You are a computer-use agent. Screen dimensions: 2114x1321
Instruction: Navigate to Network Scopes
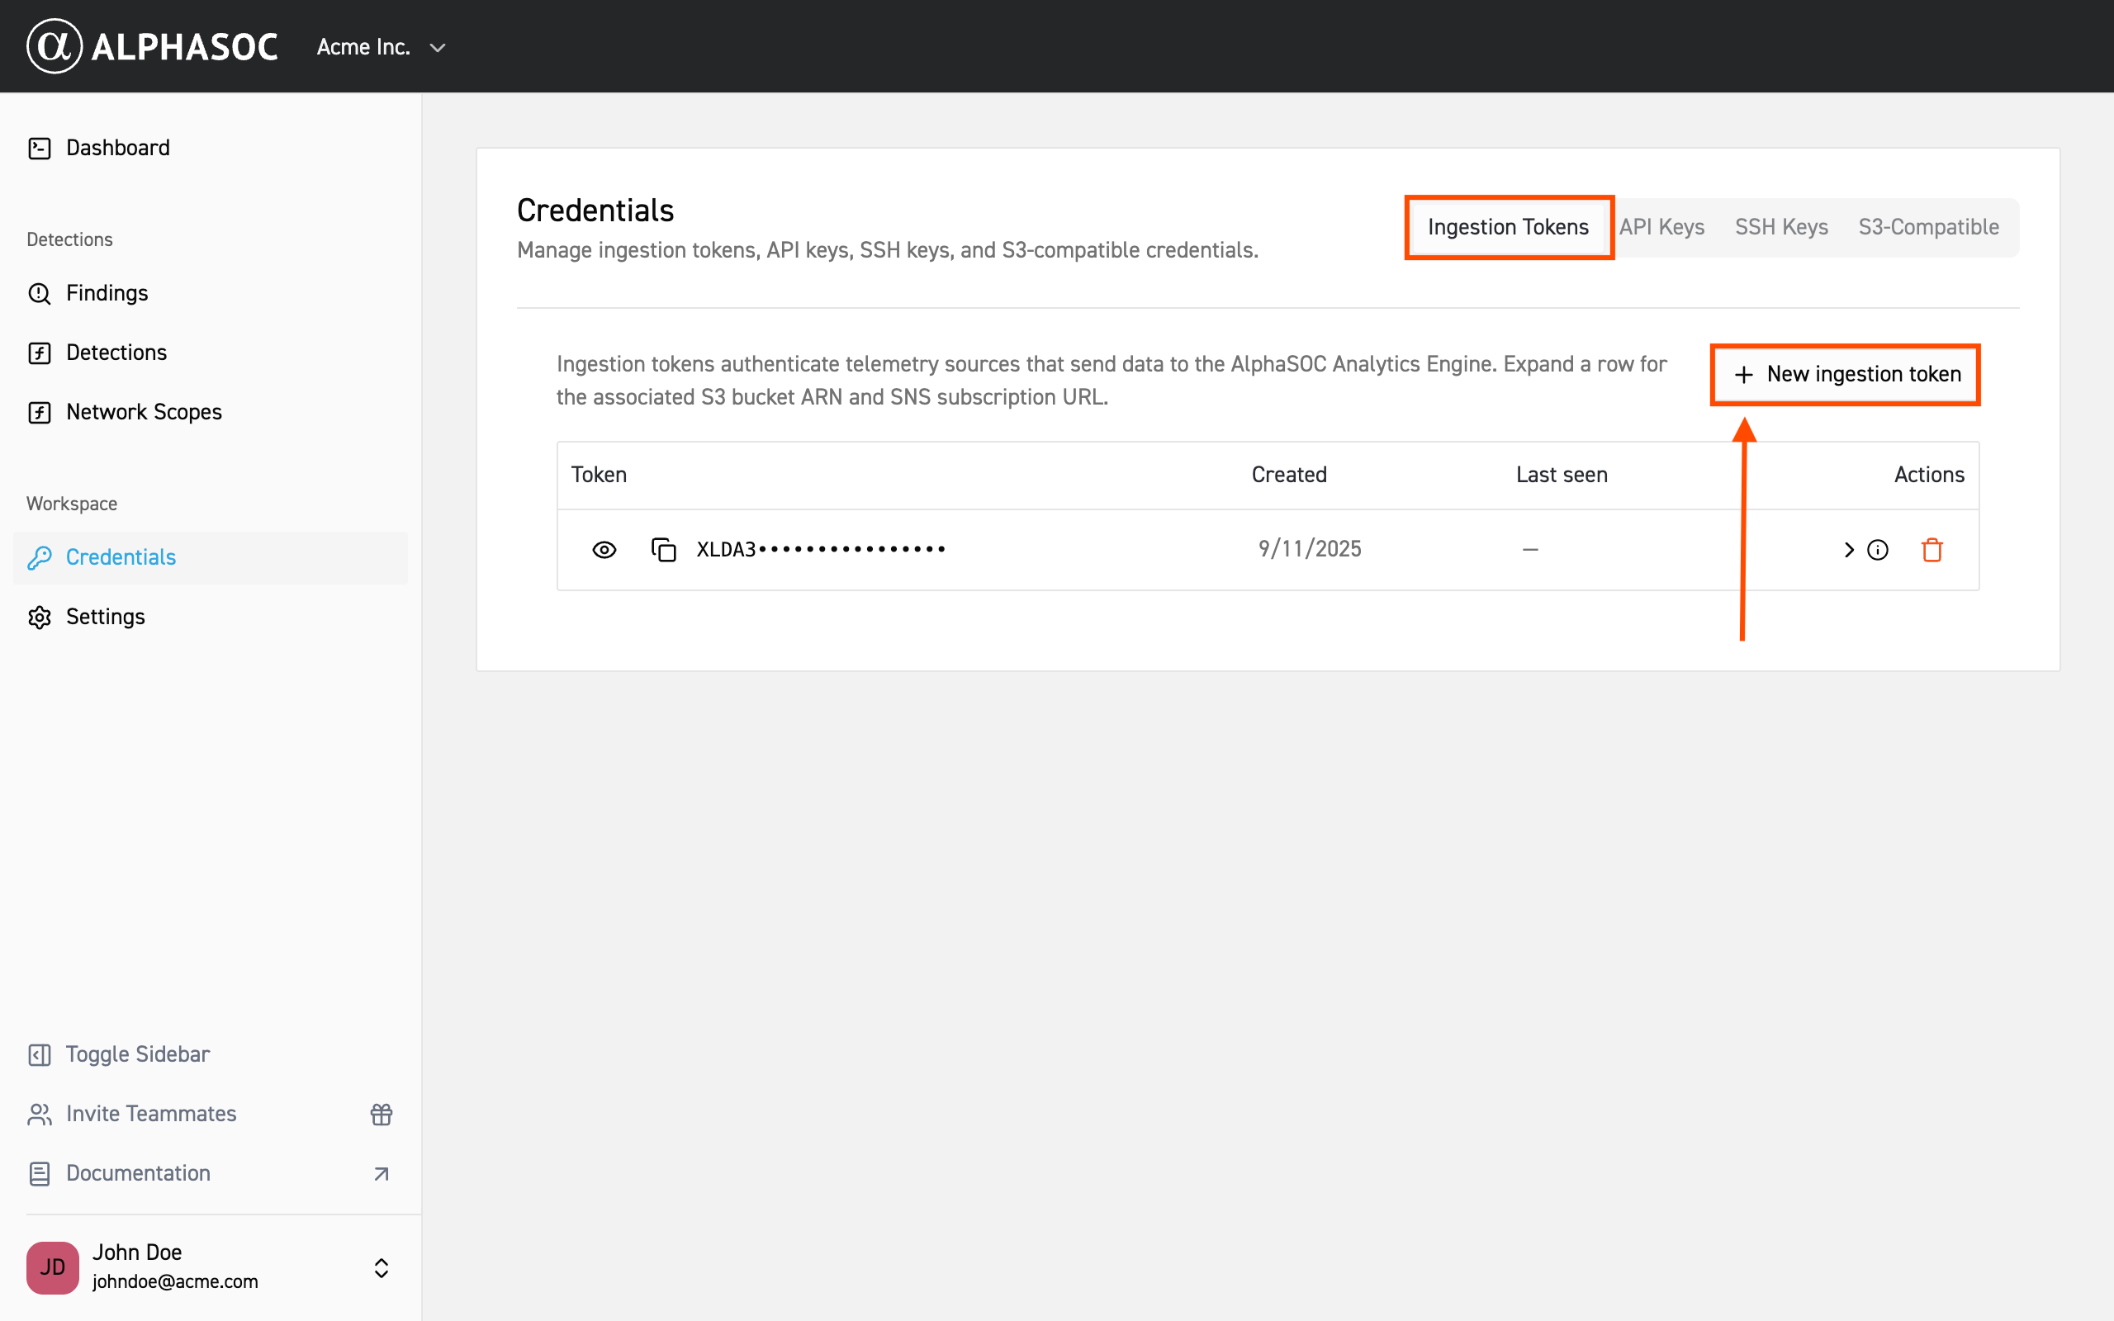(211, 411)
